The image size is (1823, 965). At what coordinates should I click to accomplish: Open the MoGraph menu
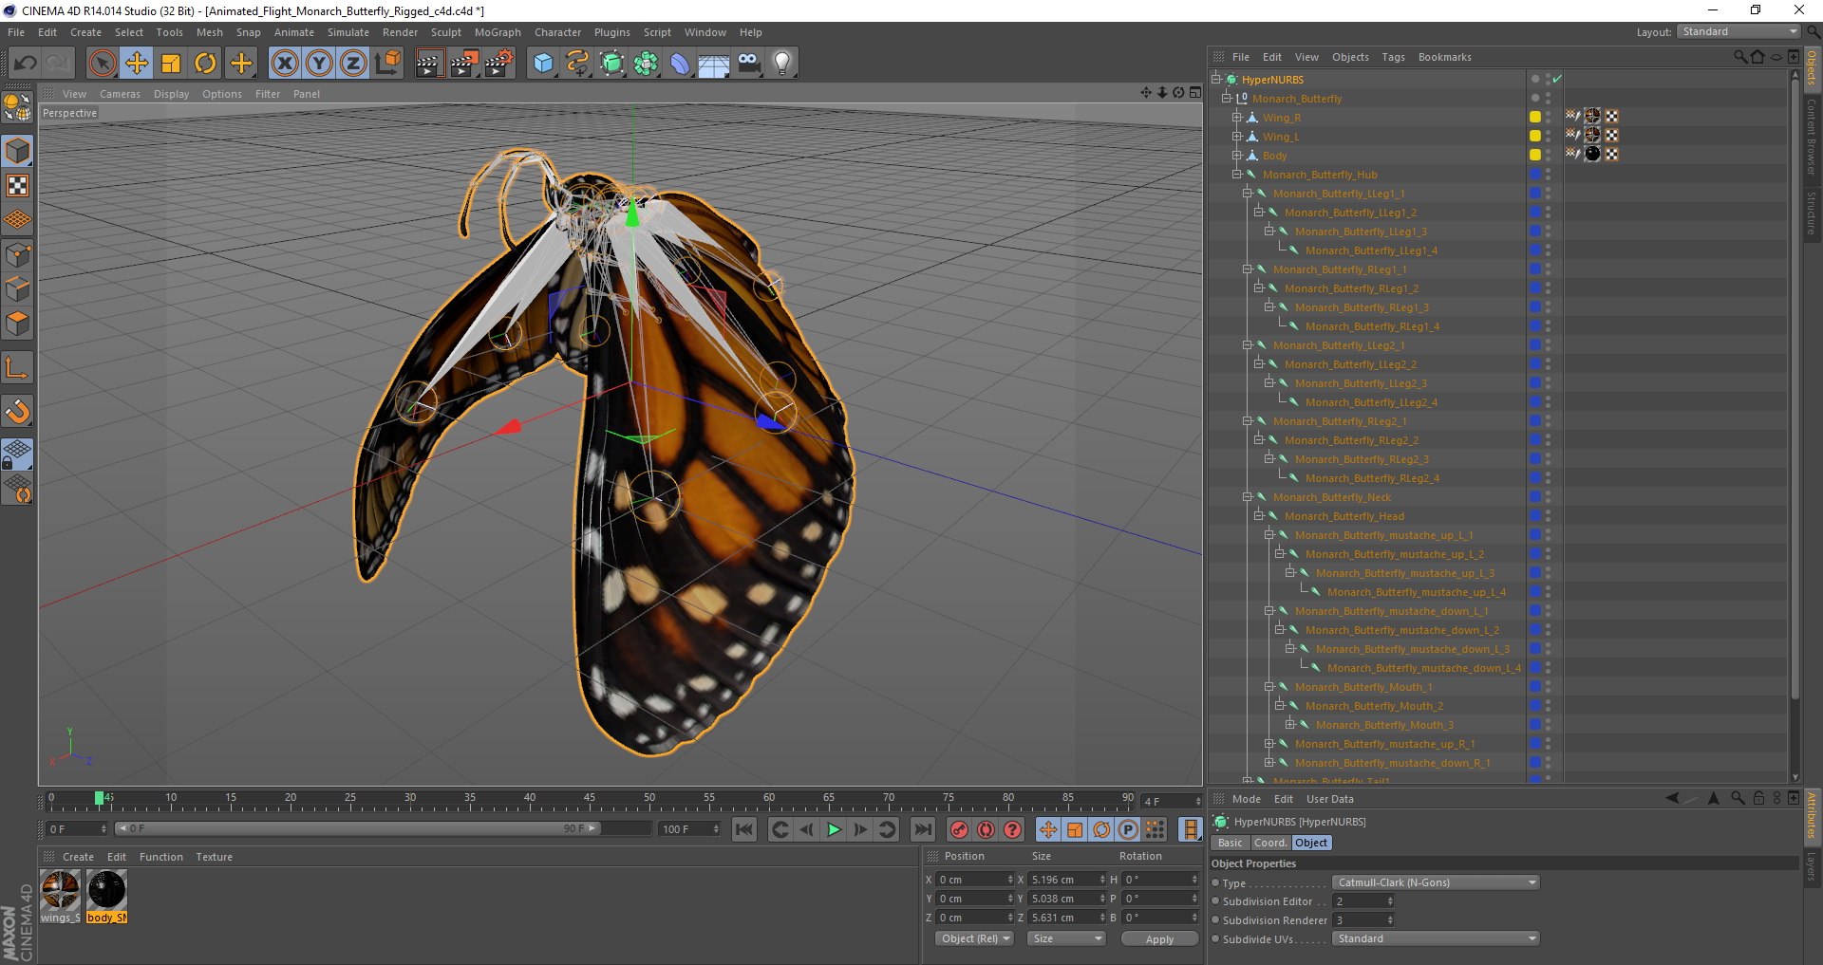click(498, 32)
